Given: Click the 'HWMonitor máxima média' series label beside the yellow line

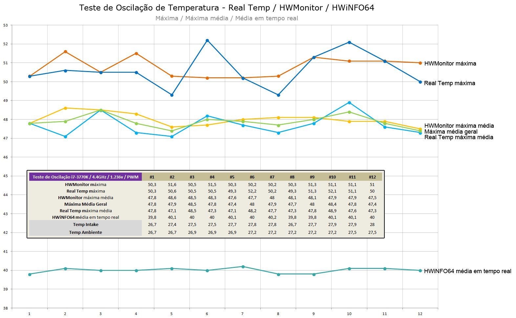Looking at the screenshot, I should coord(459,126).
